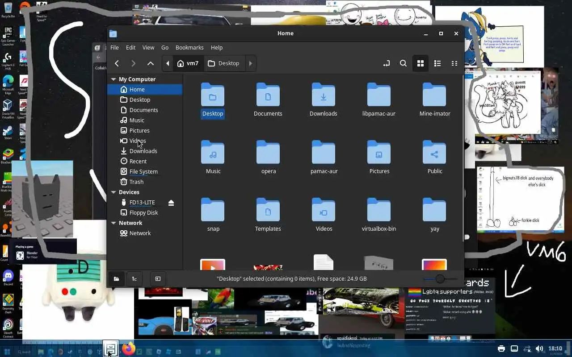Select Floppy Disk device
Screen dimensions: 572x357
145,213
